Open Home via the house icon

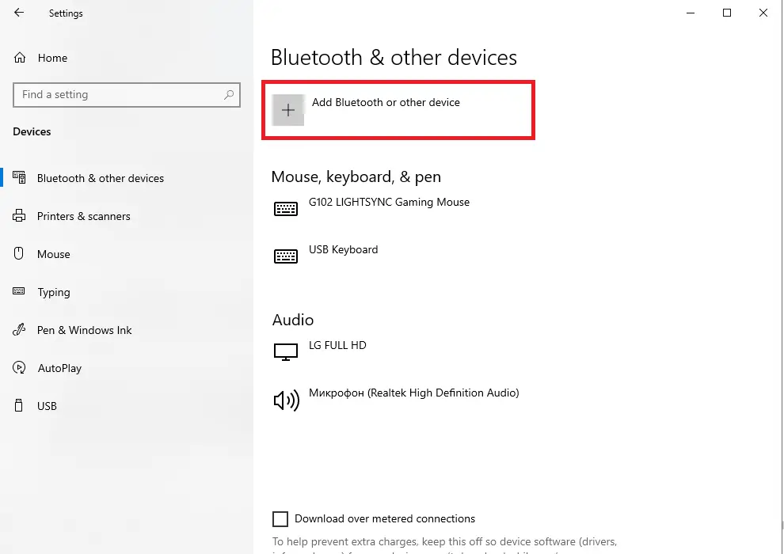coord(20,58)
